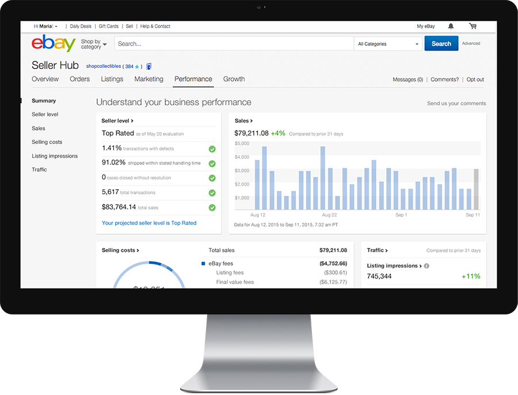Viewport: 518px width, 395px height.
Task: Click the Comments? link
Action: click(445, 79)
